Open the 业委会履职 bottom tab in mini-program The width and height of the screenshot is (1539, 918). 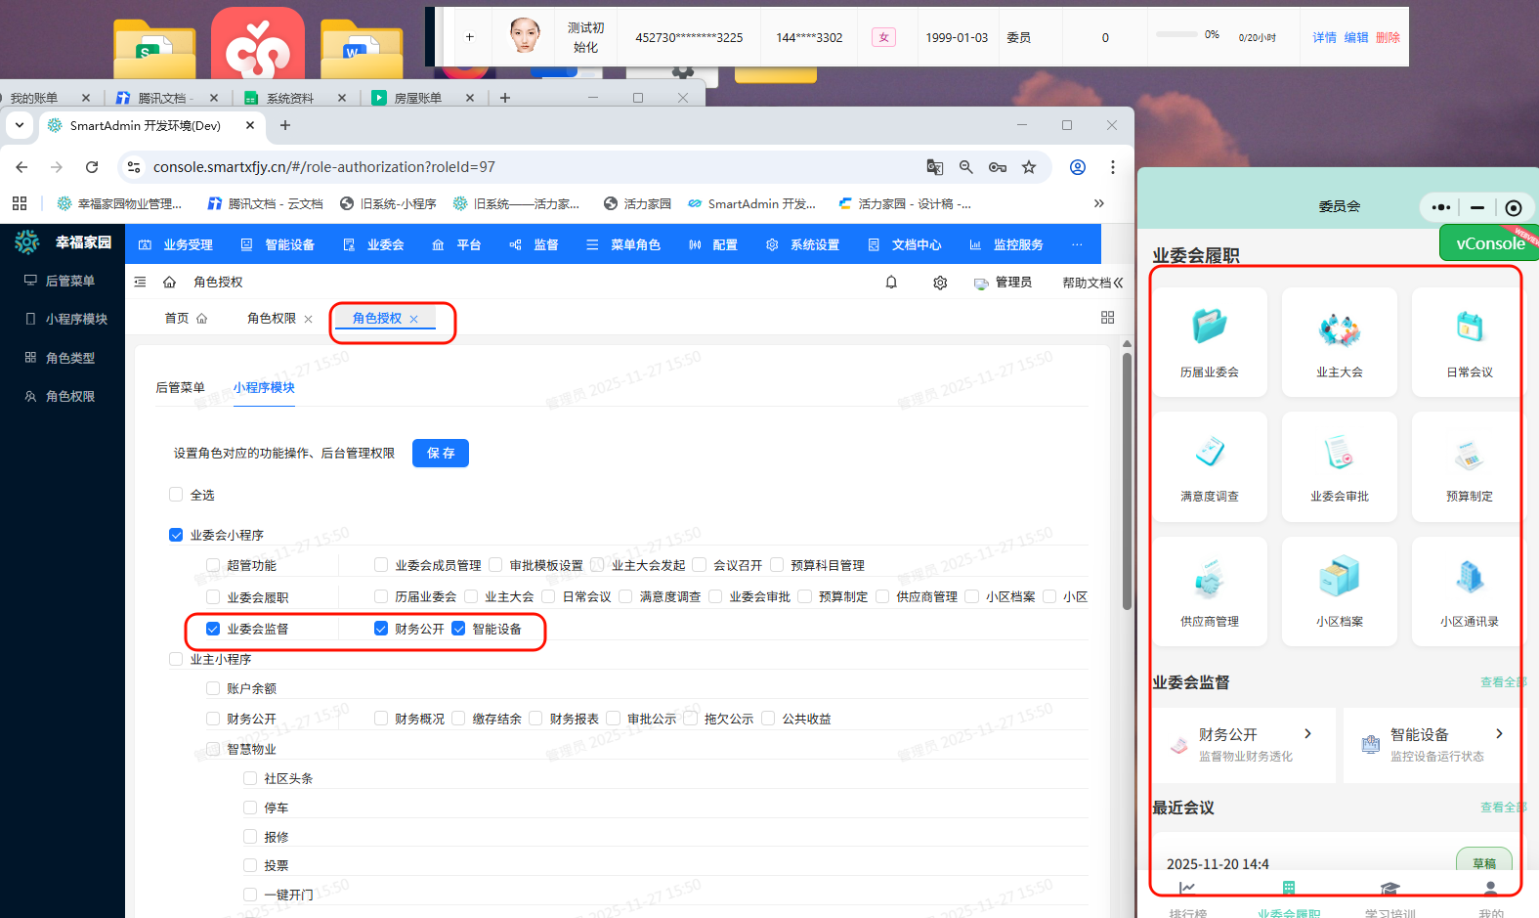point(1289,899)
